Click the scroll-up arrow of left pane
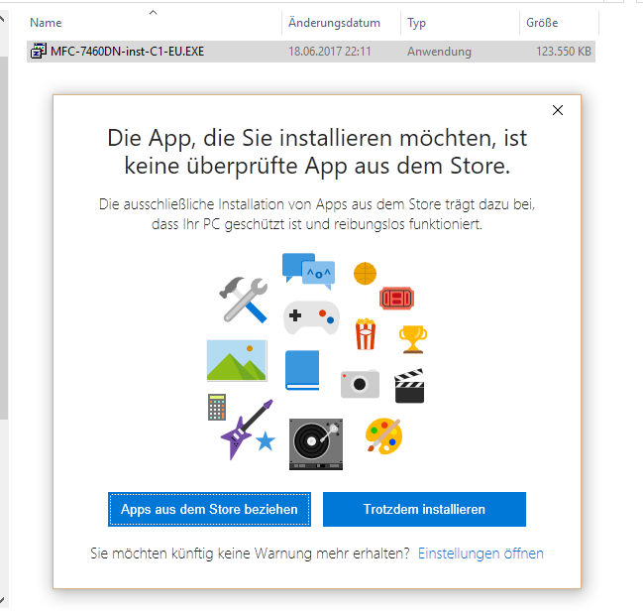643x616 pixels. pos(2,19)
